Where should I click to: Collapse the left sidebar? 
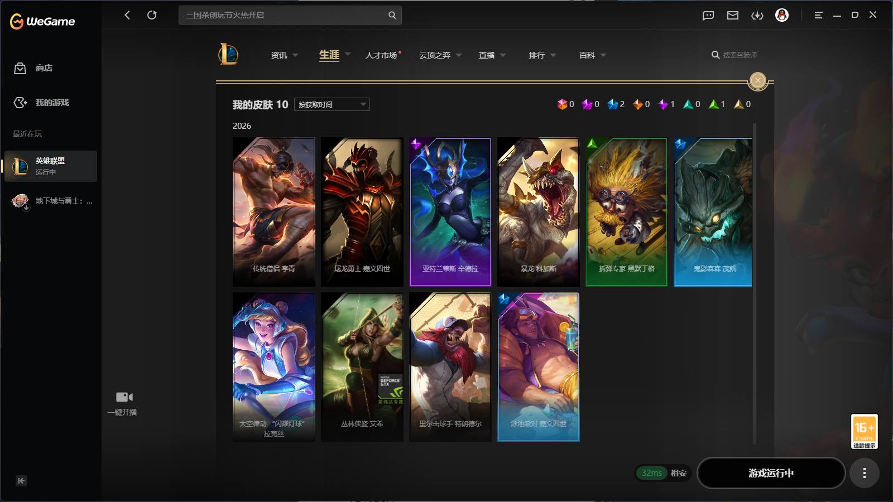click(x=21, y=481)
